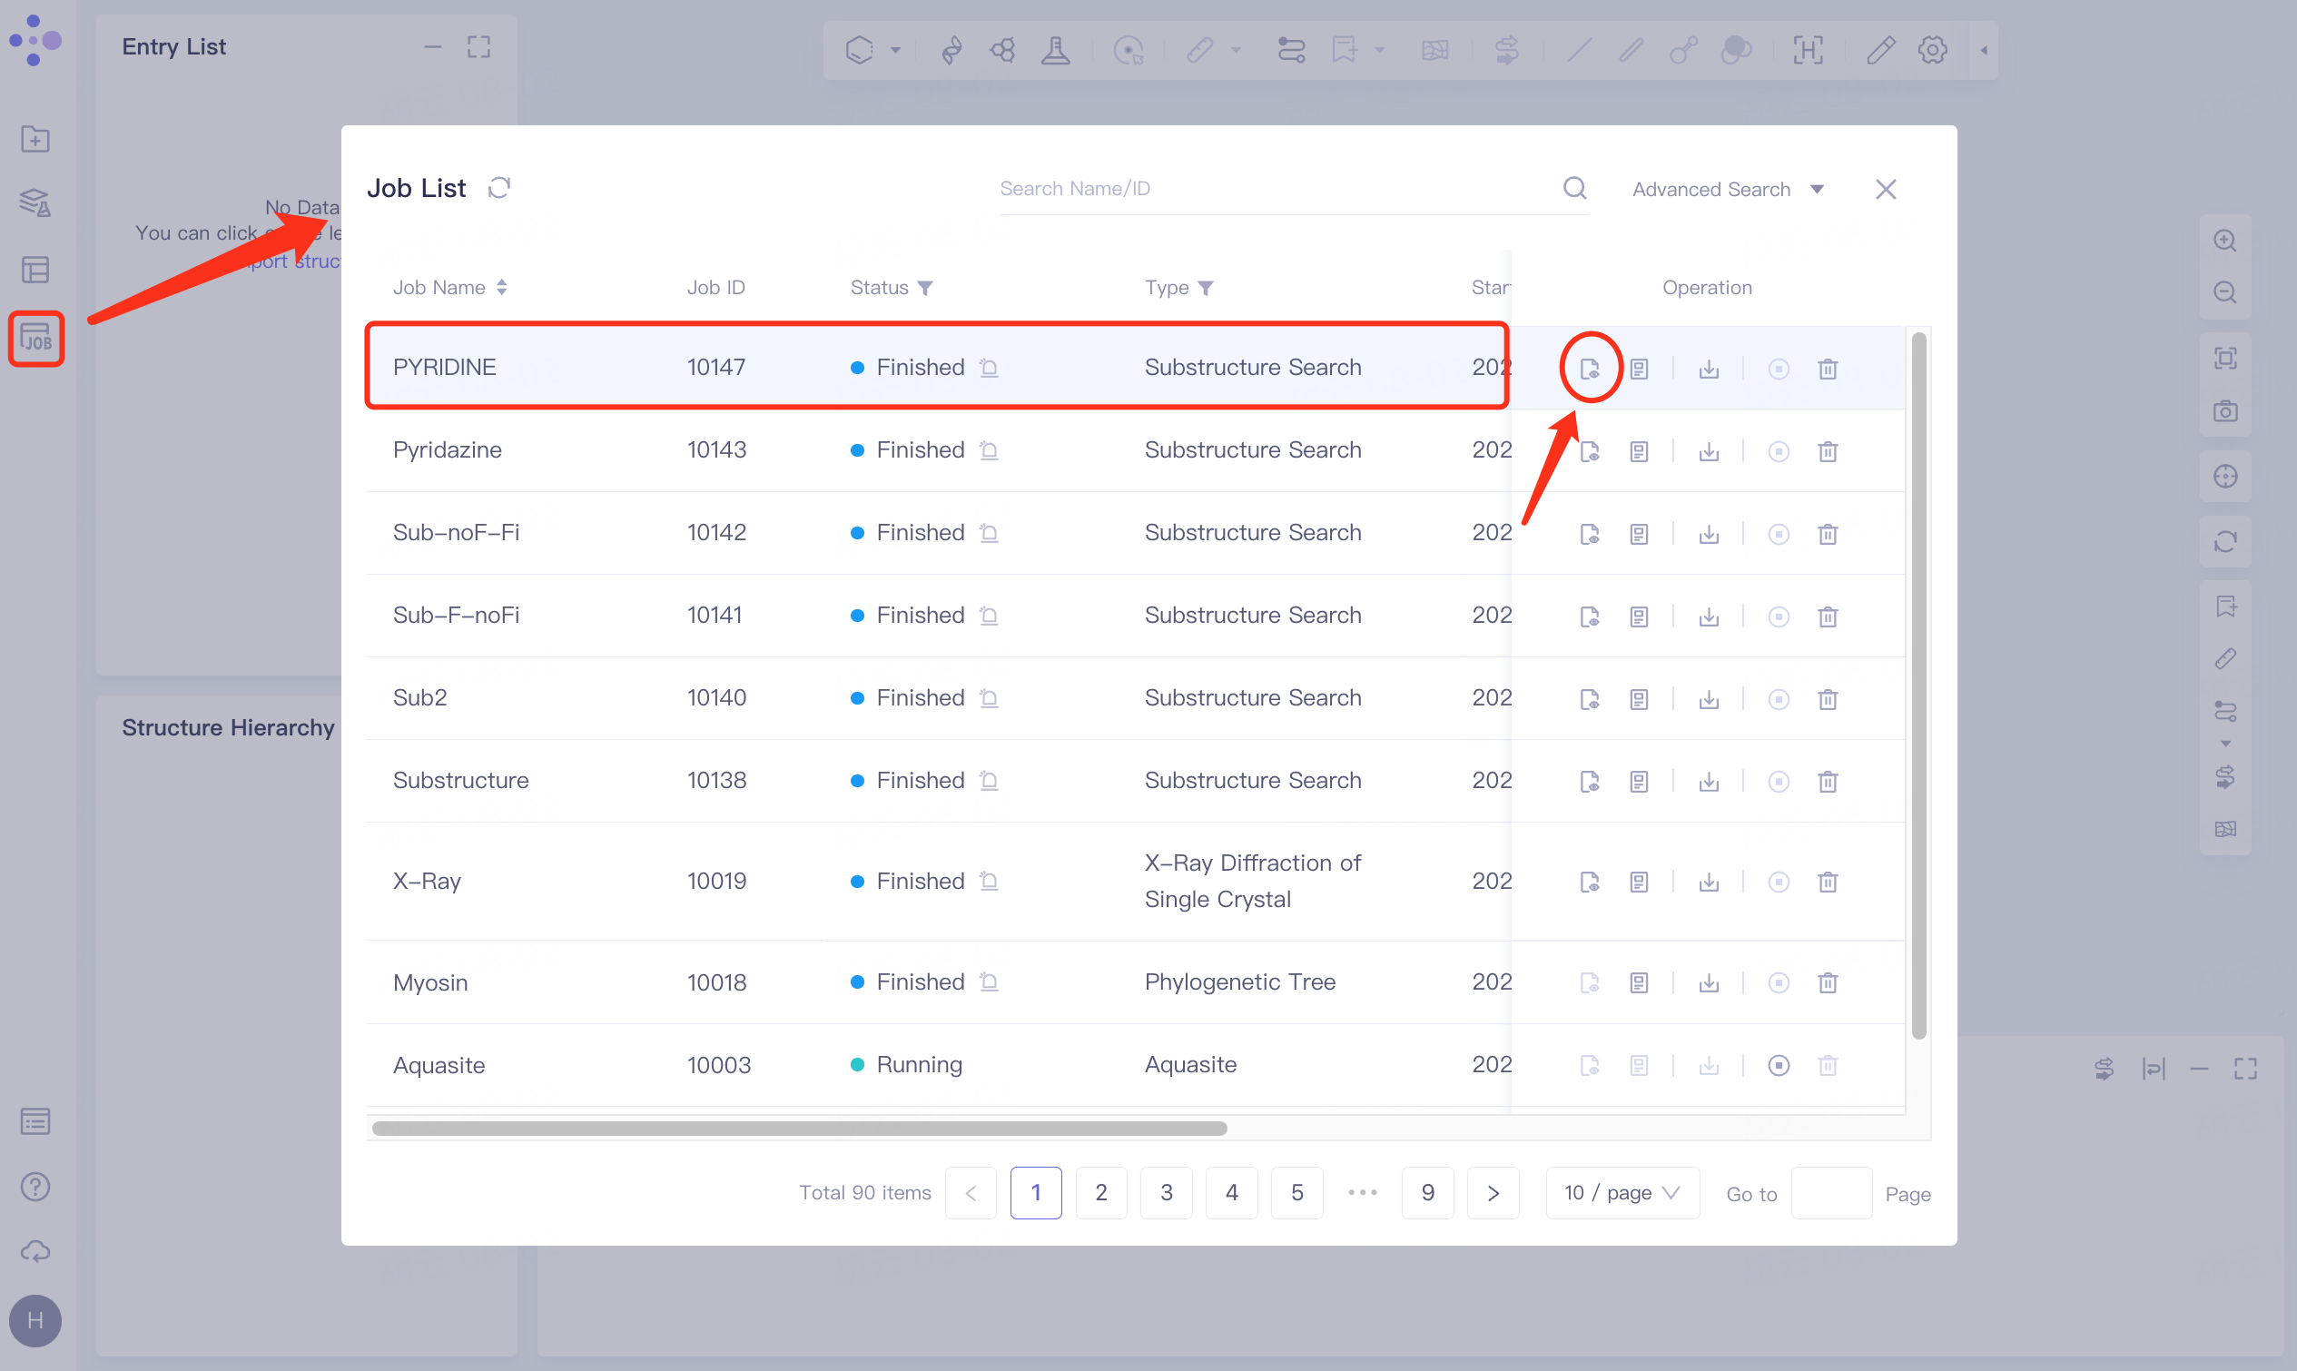This screenshot has height=1371, width=2297.
Task: Delete the Sub2 job
Action: (1827, 699)
